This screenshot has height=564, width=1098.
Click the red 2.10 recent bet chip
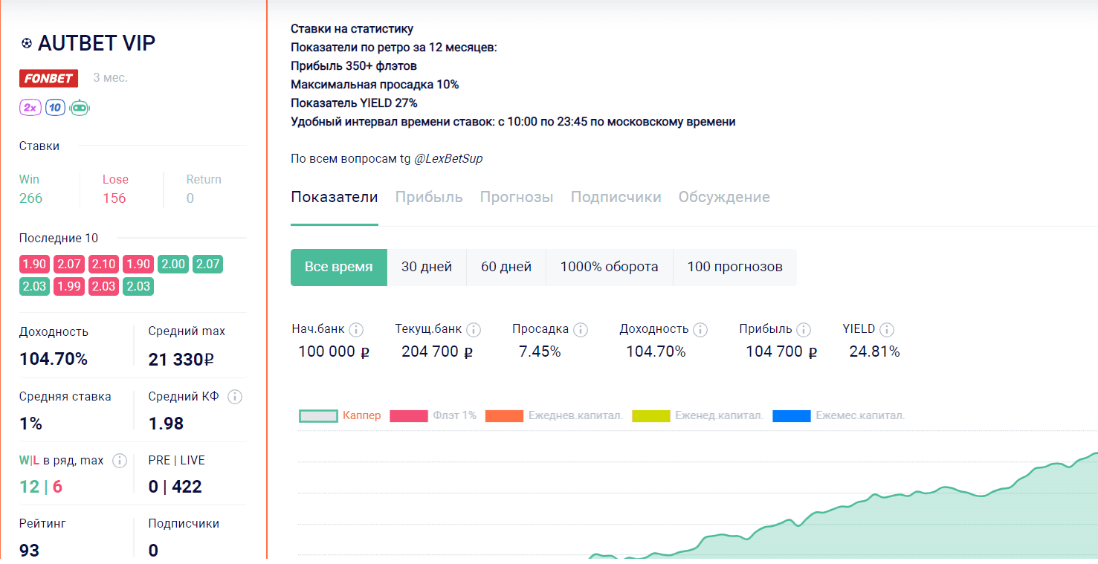click(103, 265)
